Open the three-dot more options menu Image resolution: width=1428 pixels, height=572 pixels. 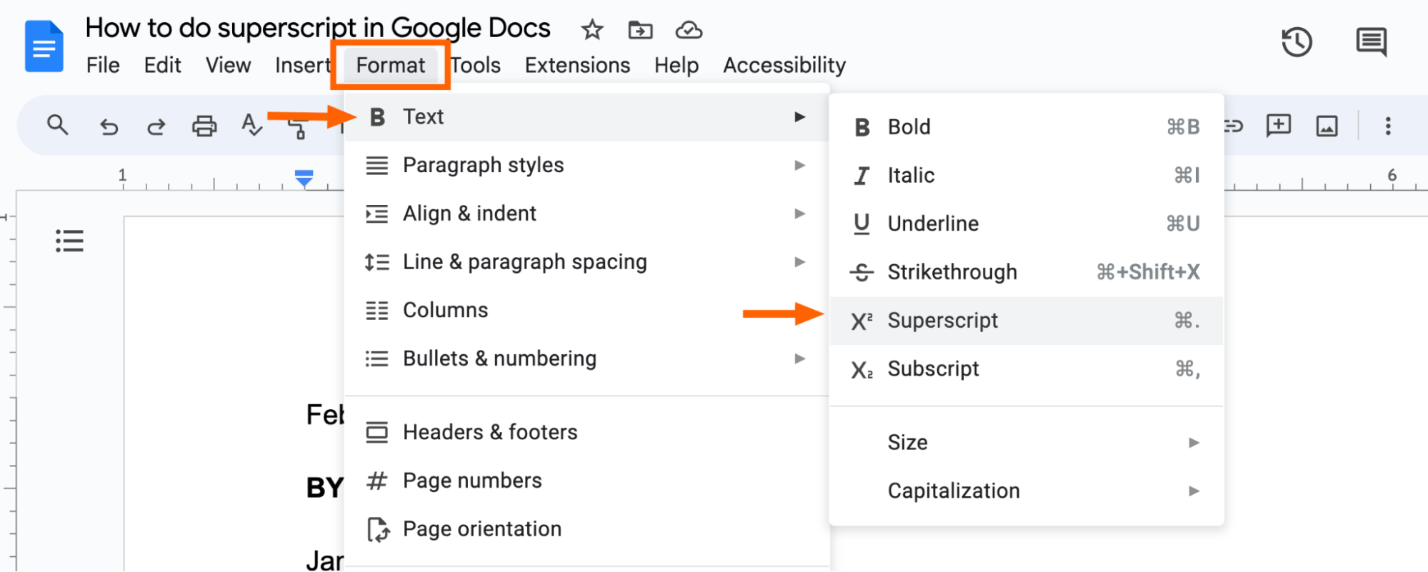tap(1388, 126)
